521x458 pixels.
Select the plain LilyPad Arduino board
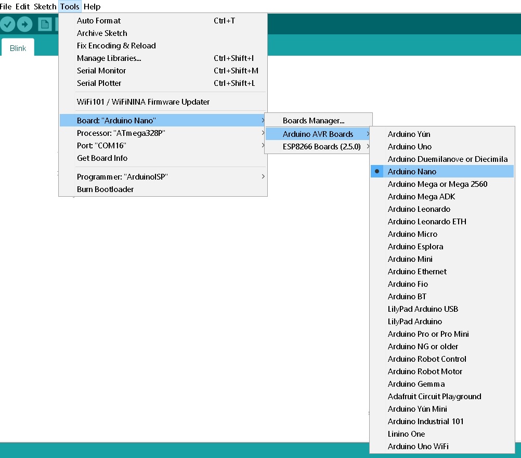click(x=442, y=321)
